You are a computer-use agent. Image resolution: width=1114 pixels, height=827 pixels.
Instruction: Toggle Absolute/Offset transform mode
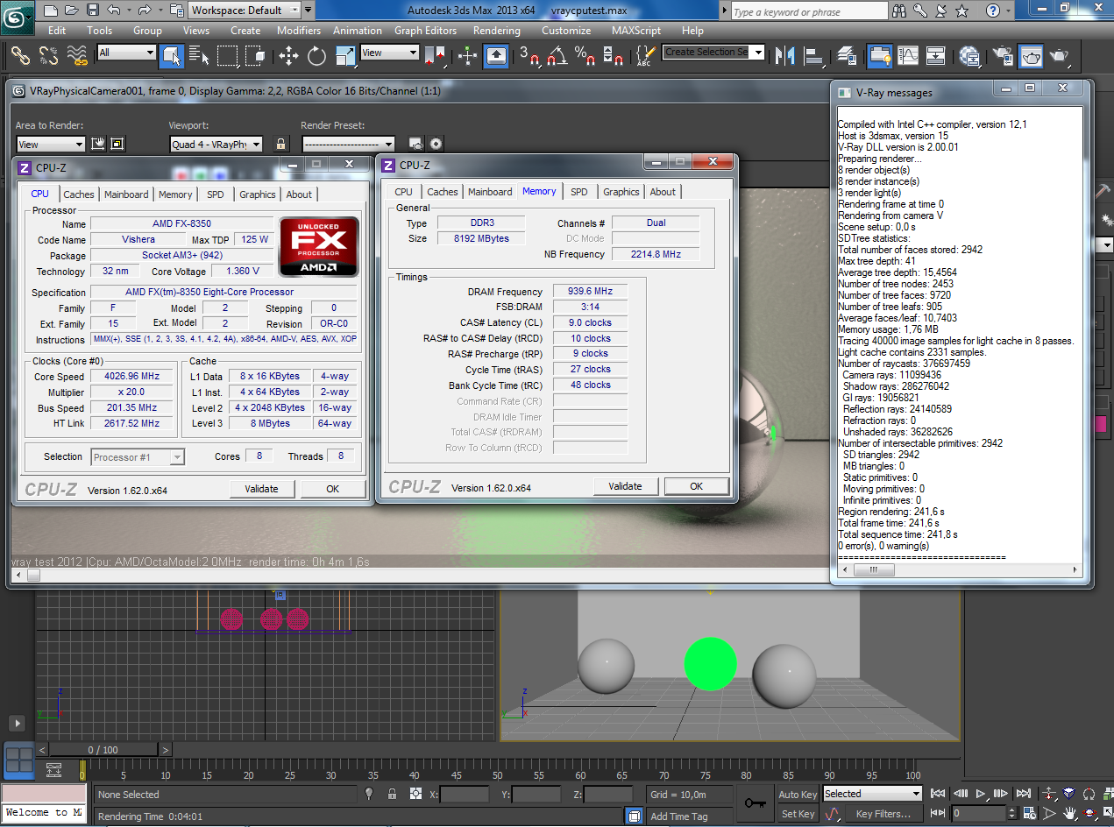415,794
